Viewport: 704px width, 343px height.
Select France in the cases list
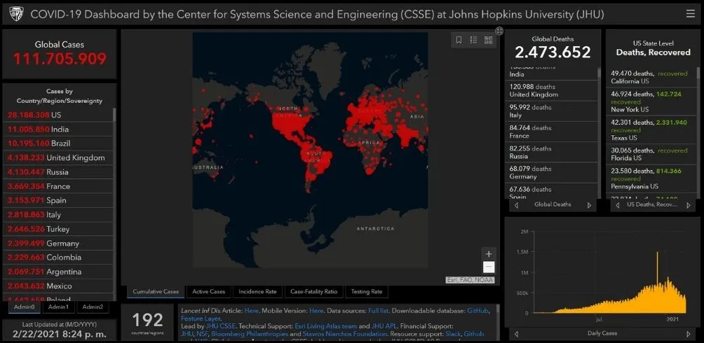pyautogui.click(x=58, y=186)
